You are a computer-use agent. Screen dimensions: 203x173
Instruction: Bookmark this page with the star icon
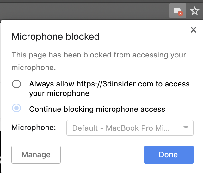tap(194, 11)
